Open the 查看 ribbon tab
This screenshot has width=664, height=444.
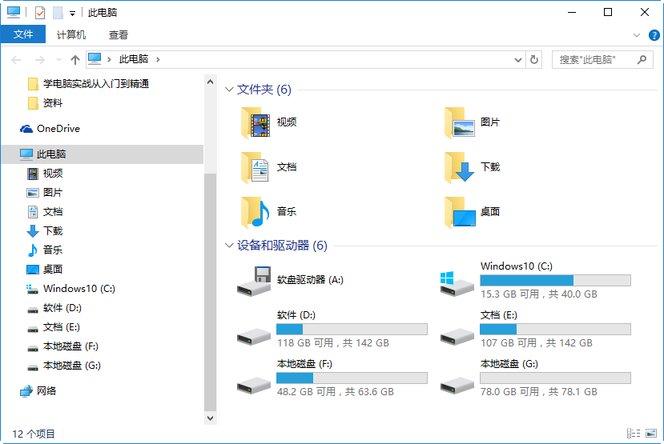[119, 34]
